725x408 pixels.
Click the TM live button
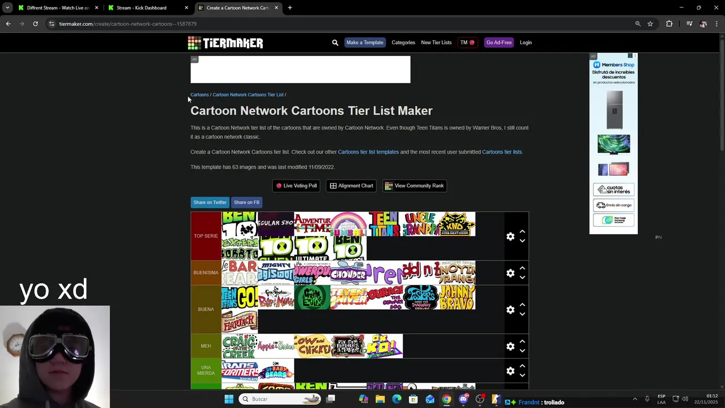(468, 42)
